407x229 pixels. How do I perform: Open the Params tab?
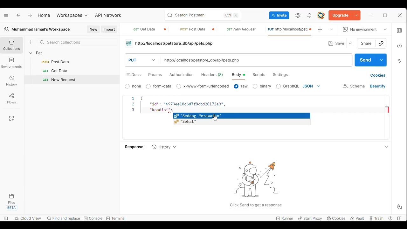click(155, 75)
